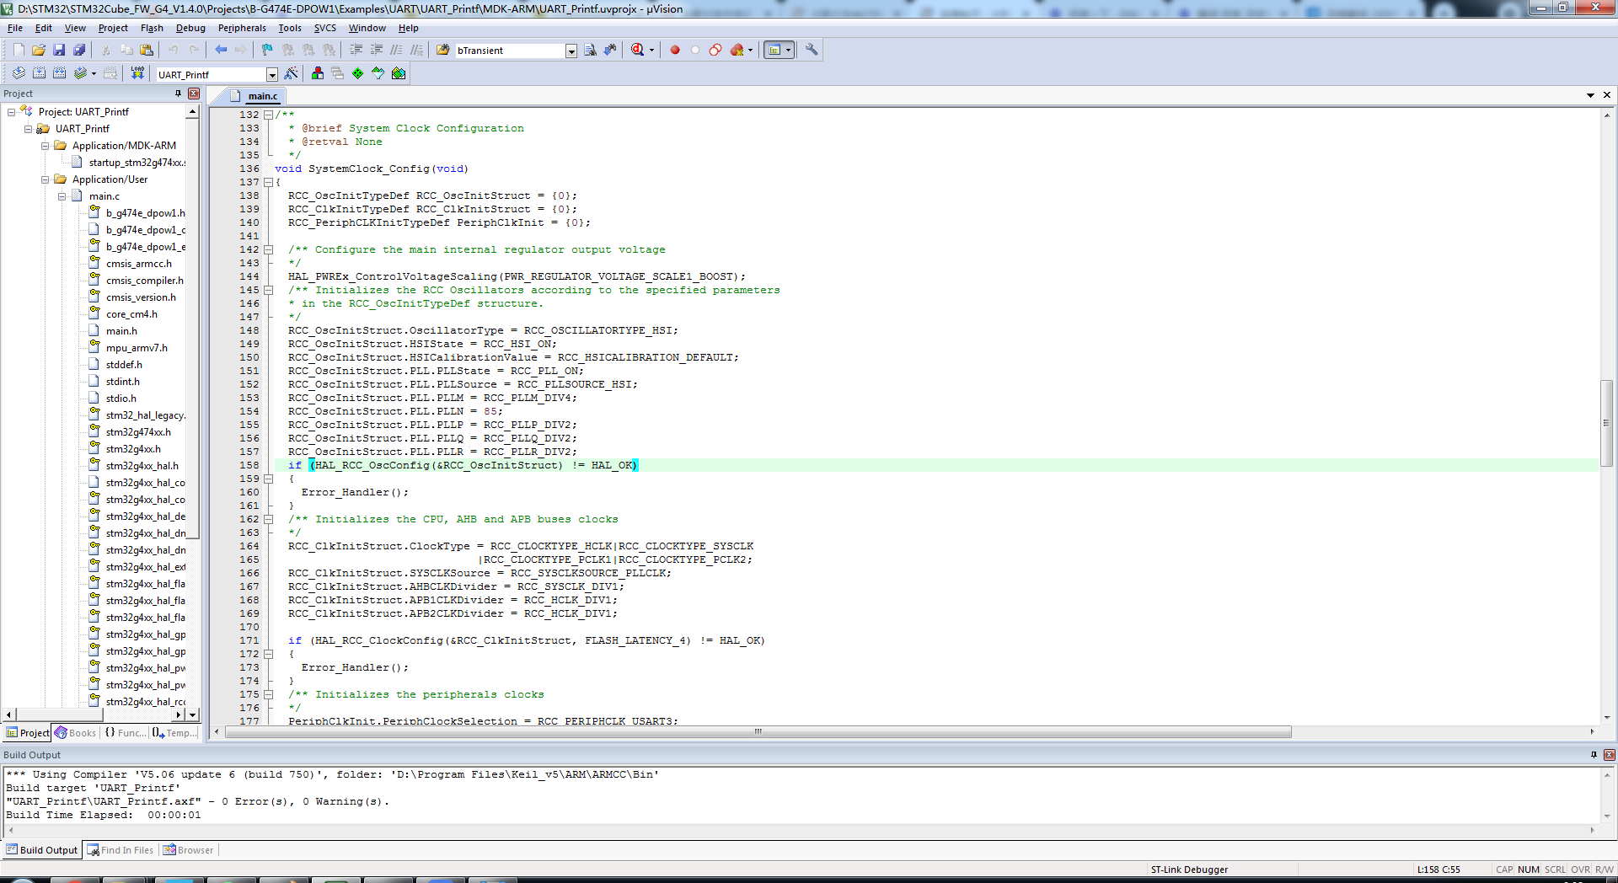Click the editor vertical scrollbar thumb

pyautogui.click(x=1606, y=423)
